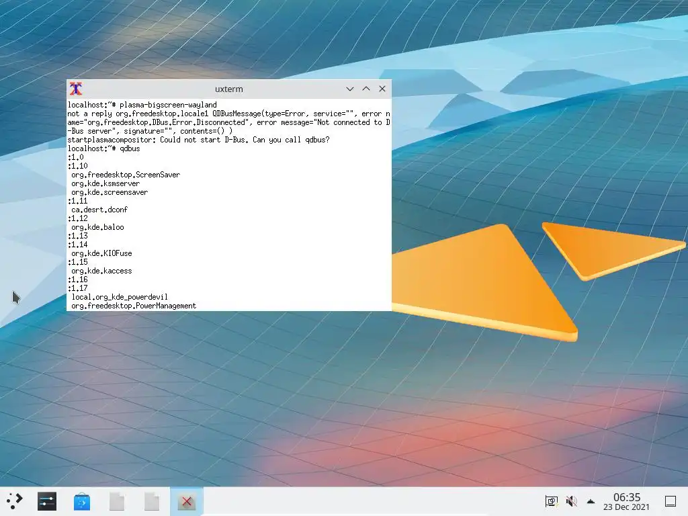Image resolution: width=688 pixels, height=516 pixels.
Task: Click the 'org.kde.baloo' entry
Action: point(97,227)
